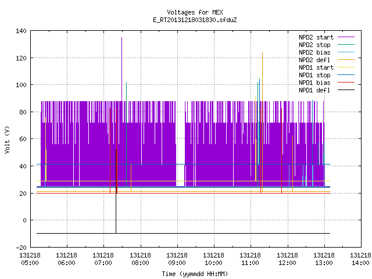Image resolution: width=372 pixels, height=279 pixels.
Task: Click the 131218 14:00 time label
Action: 360,259
